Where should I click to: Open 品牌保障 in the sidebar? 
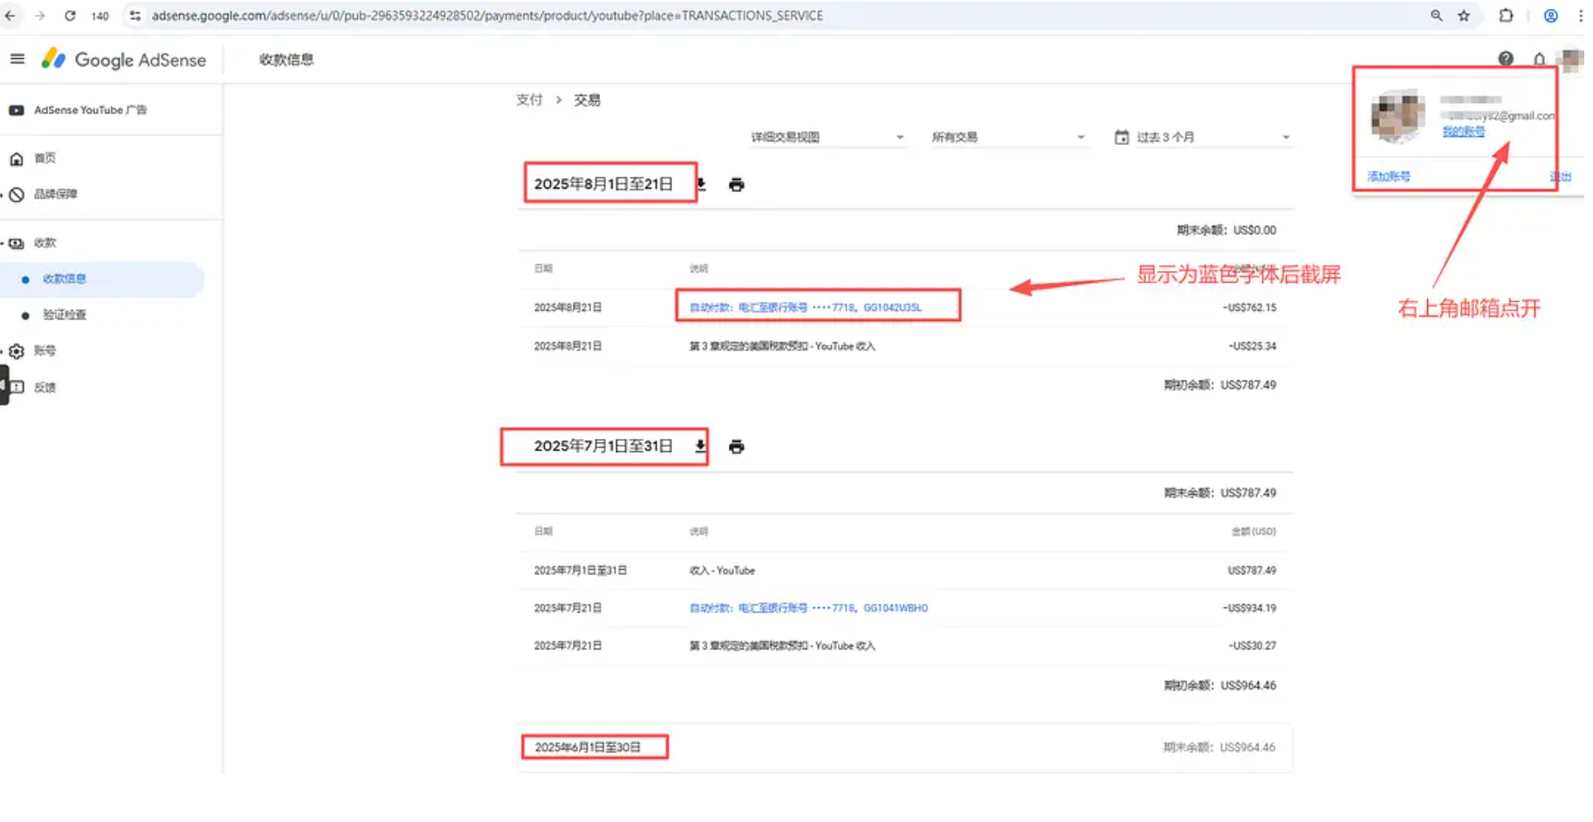(55, 194)
